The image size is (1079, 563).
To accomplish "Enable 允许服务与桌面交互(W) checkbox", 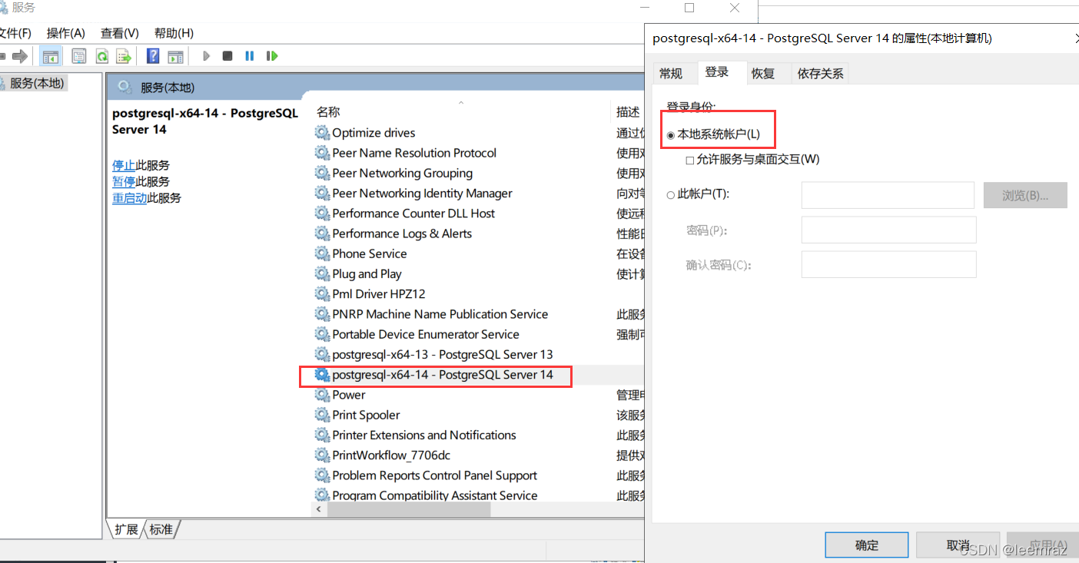I will point(690,160).
